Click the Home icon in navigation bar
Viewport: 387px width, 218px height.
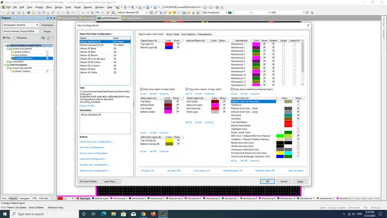217,7
